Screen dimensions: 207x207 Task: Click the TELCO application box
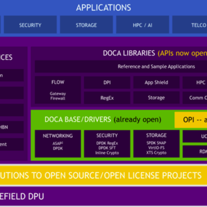190,24
